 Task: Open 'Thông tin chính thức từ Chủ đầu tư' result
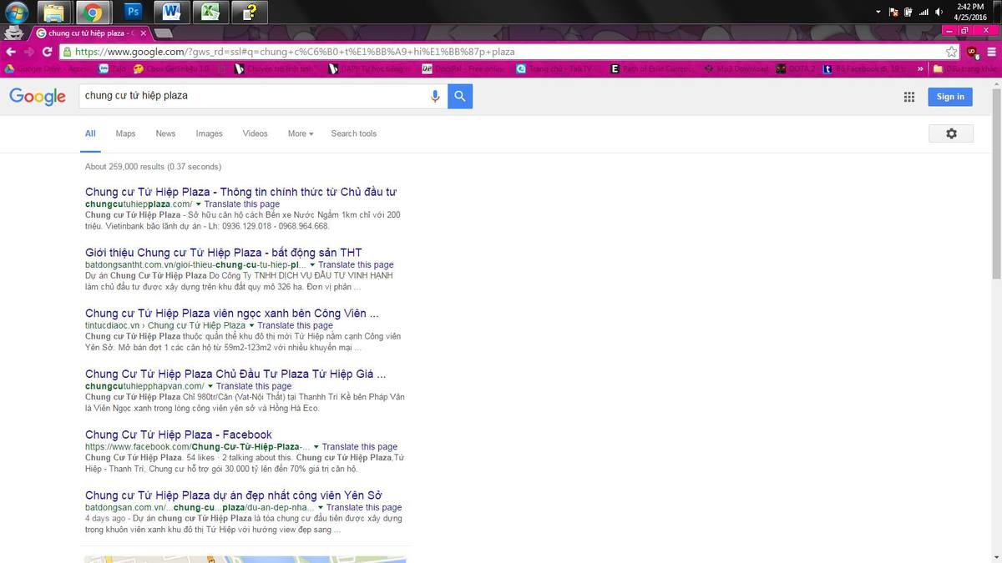(x=240, y=192)
